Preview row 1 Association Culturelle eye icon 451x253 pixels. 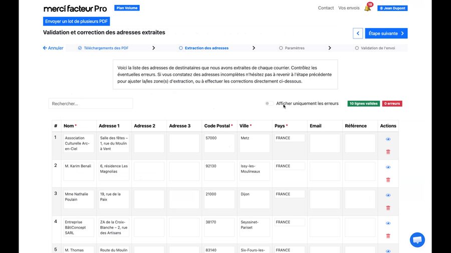click(x=388, y=139)
